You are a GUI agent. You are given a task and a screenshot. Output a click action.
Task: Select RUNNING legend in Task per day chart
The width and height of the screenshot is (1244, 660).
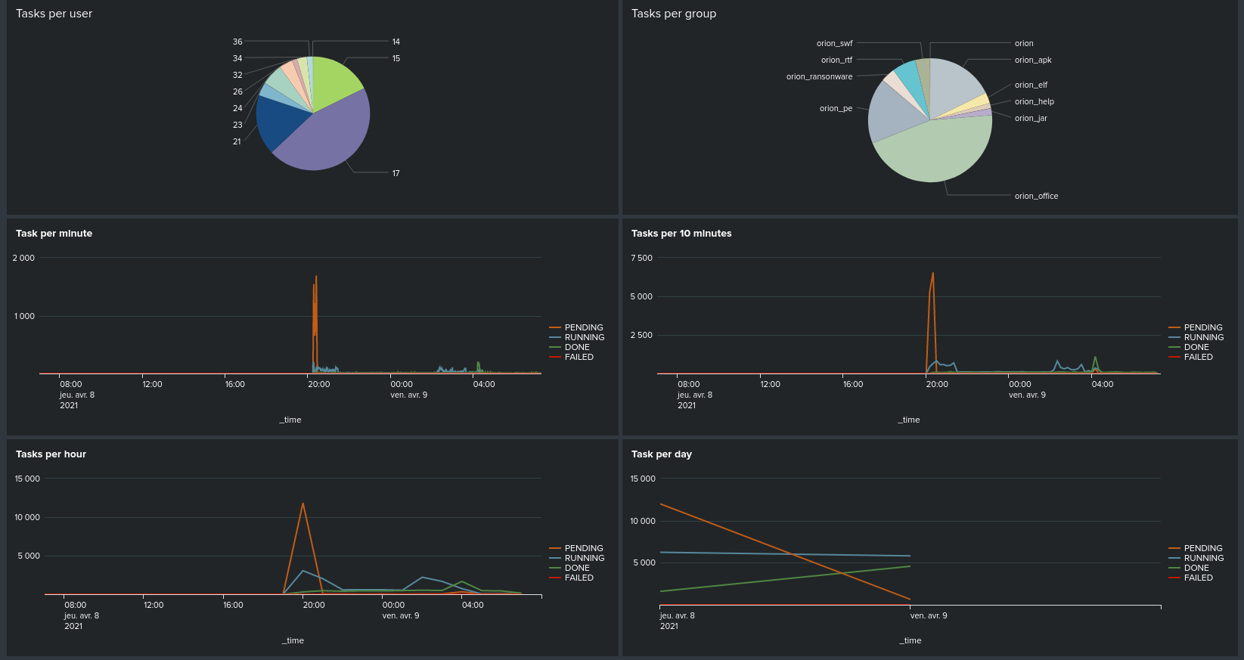[1196, 558]
